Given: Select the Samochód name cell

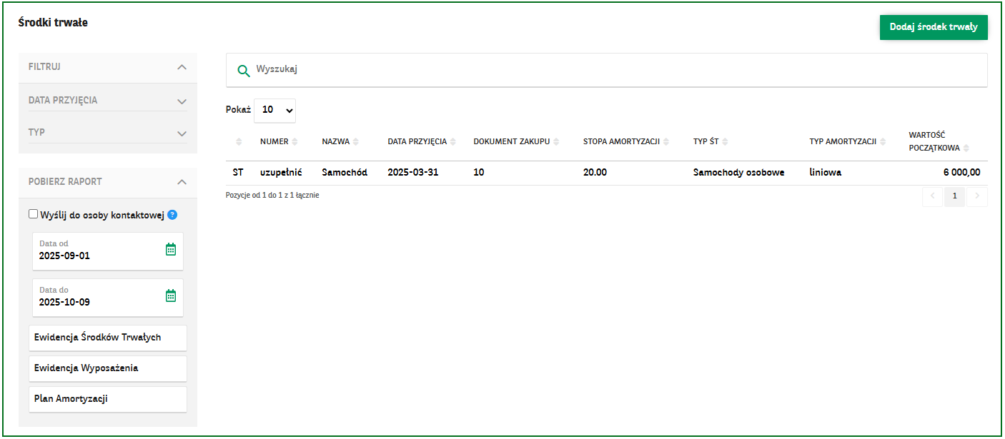Looking at the screenshot, I should 345,173.
